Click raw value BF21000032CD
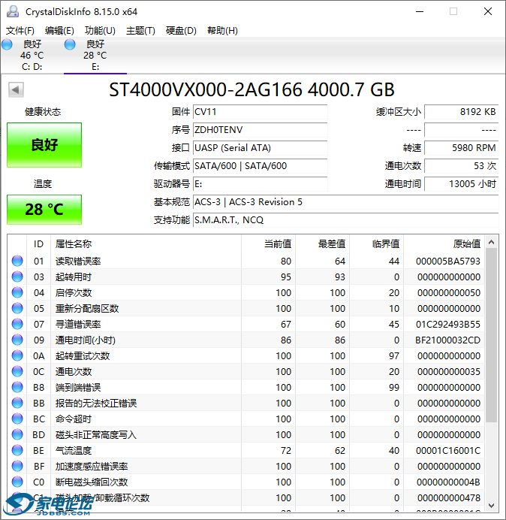Screen dimensions: 506x520 pyautogui.click(x=447, y=340)
